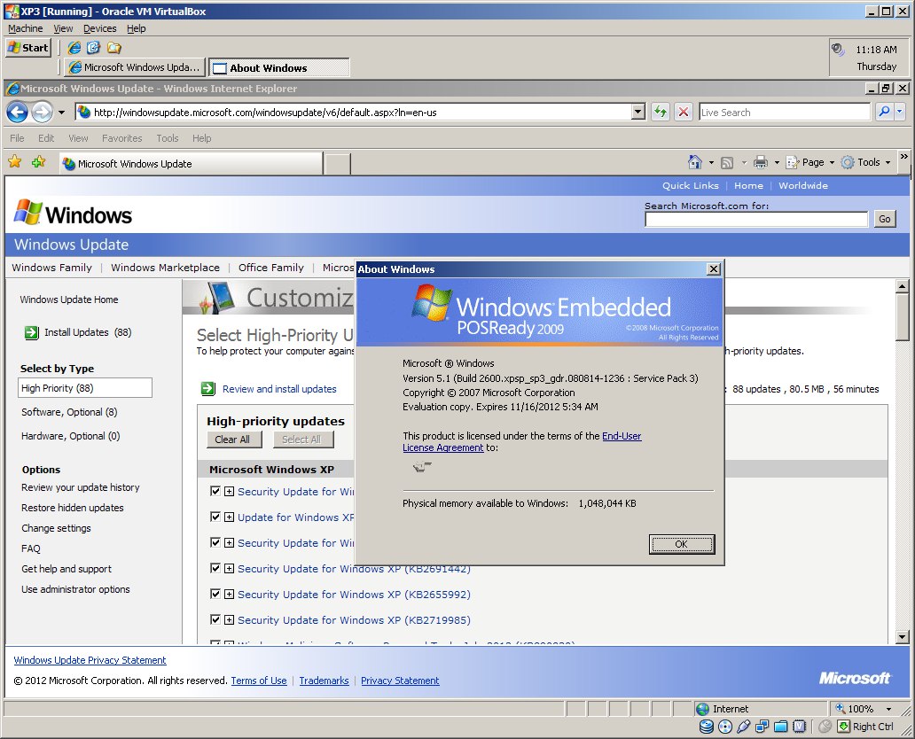Screen dimensions: 915x739
Task: Click green arrow icon beside Install Updates
Action: [32, 332]
